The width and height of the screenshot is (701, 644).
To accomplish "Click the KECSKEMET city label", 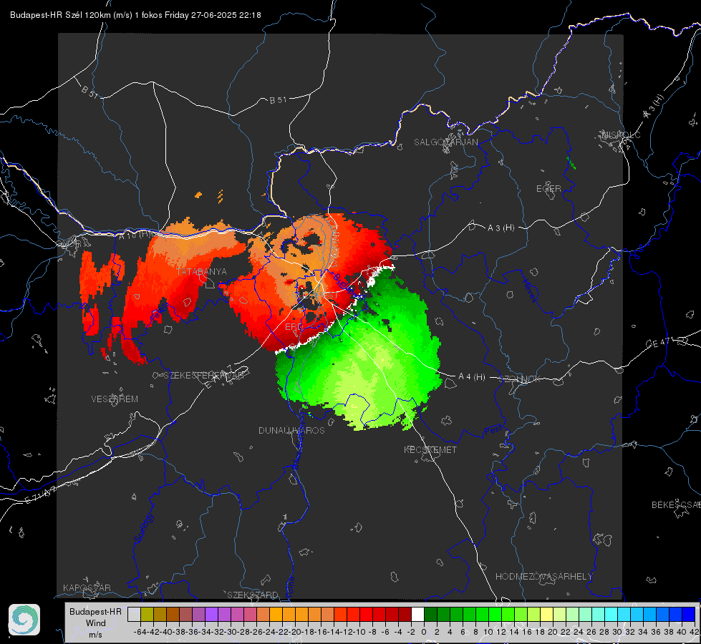I will tap(430, 449).
